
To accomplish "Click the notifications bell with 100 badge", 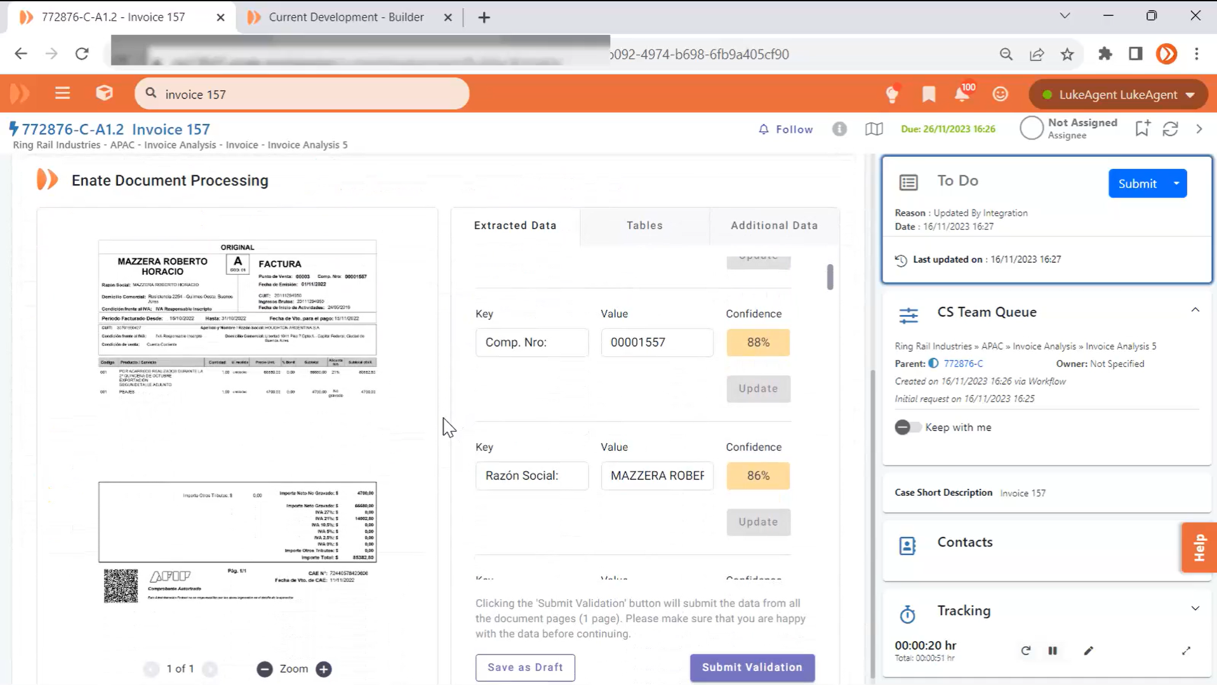I will (x=962, y=95).
